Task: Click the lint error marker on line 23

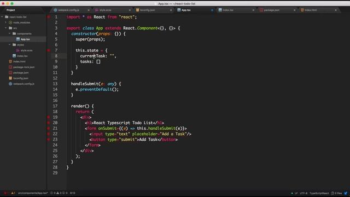Action: 49,140
